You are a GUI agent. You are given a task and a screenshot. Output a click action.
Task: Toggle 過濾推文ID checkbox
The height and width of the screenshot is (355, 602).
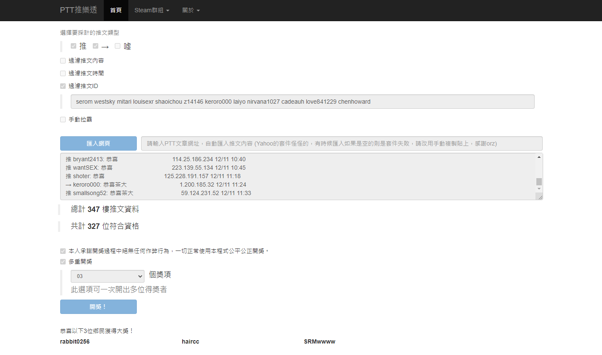point(63,86)
